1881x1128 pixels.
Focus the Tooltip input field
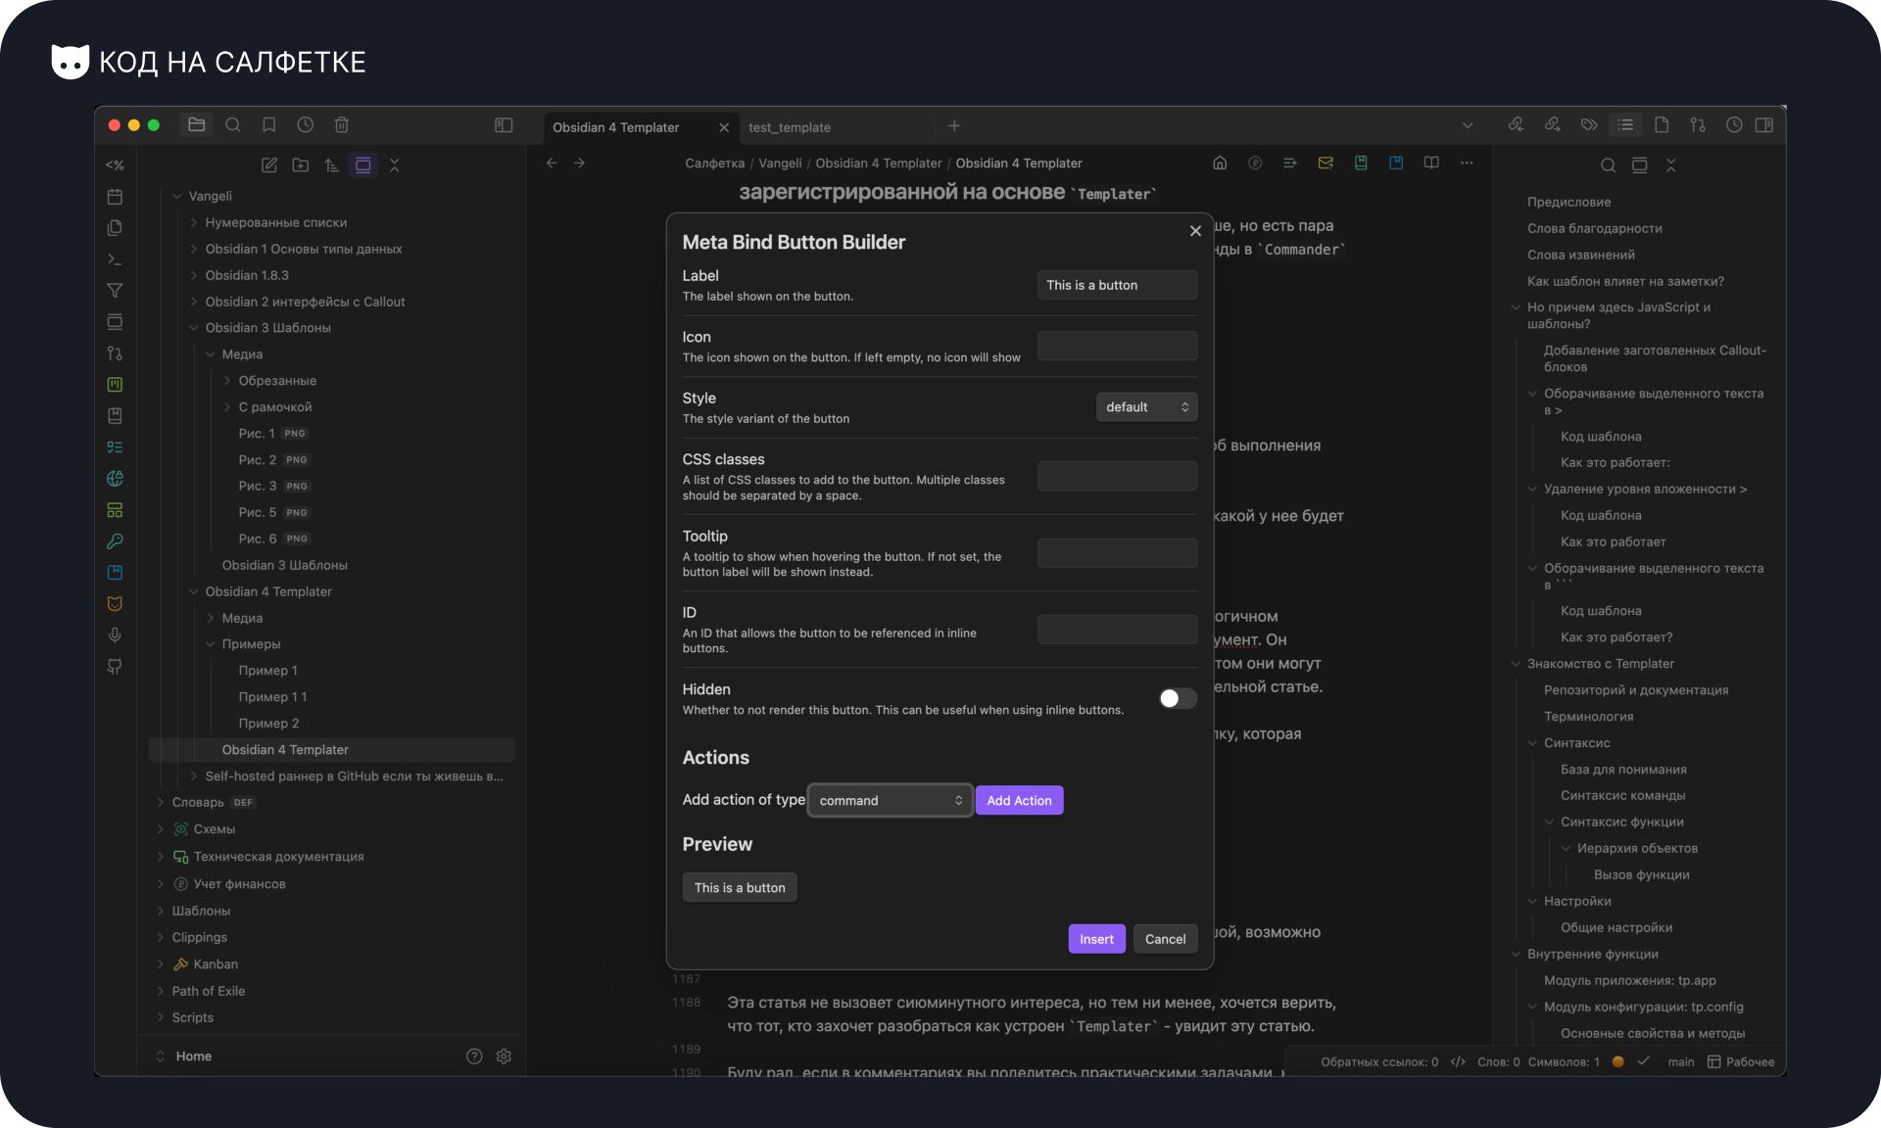(1117, 553)
